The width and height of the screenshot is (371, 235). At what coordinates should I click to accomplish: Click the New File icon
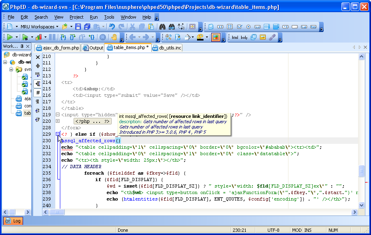(x=10, y=27)
